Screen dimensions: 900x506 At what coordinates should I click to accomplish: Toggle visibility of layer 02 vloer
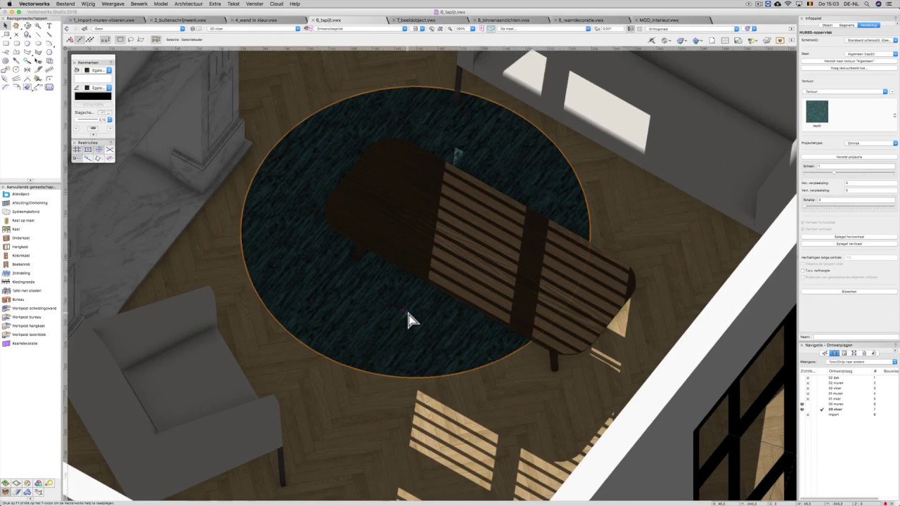[808, 389]
